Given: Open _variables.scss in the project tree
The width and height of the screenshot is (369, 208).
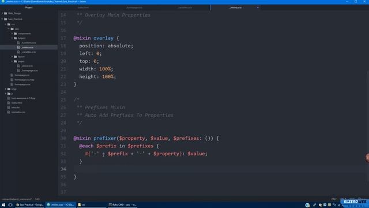Looking at the screenshot, I should point(28,52).
